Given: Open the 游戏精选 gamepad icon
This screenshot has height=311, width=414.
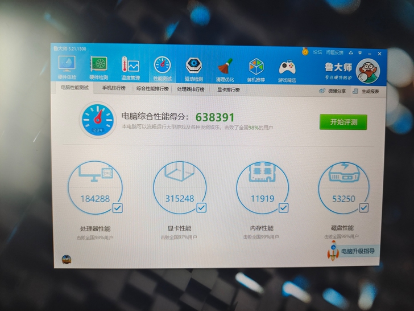Looking at the screenshot, I should point(287,71).
